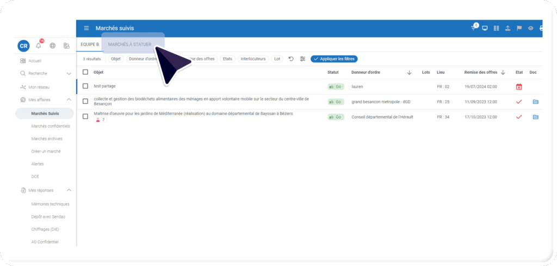Open Marchés archivés in the sidebar

point(47,138)
